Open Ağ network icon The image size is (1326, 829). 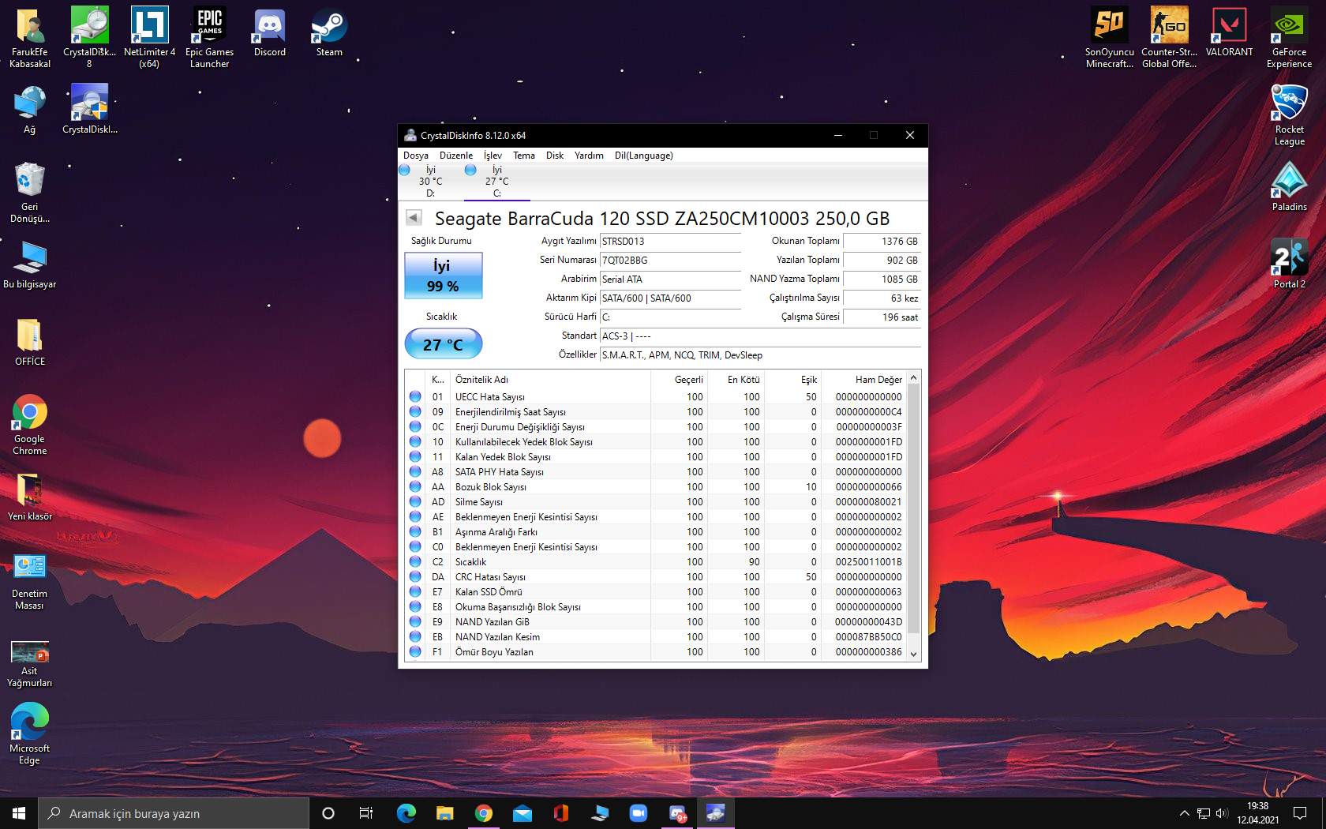click(30, 110)
